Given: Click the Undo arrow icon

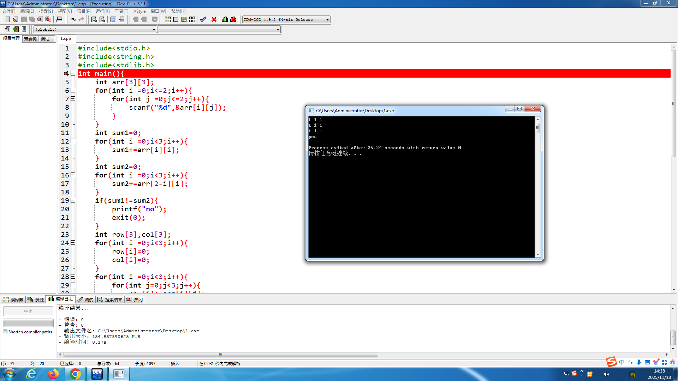Looking at the screenshot, I should [73, 19].
